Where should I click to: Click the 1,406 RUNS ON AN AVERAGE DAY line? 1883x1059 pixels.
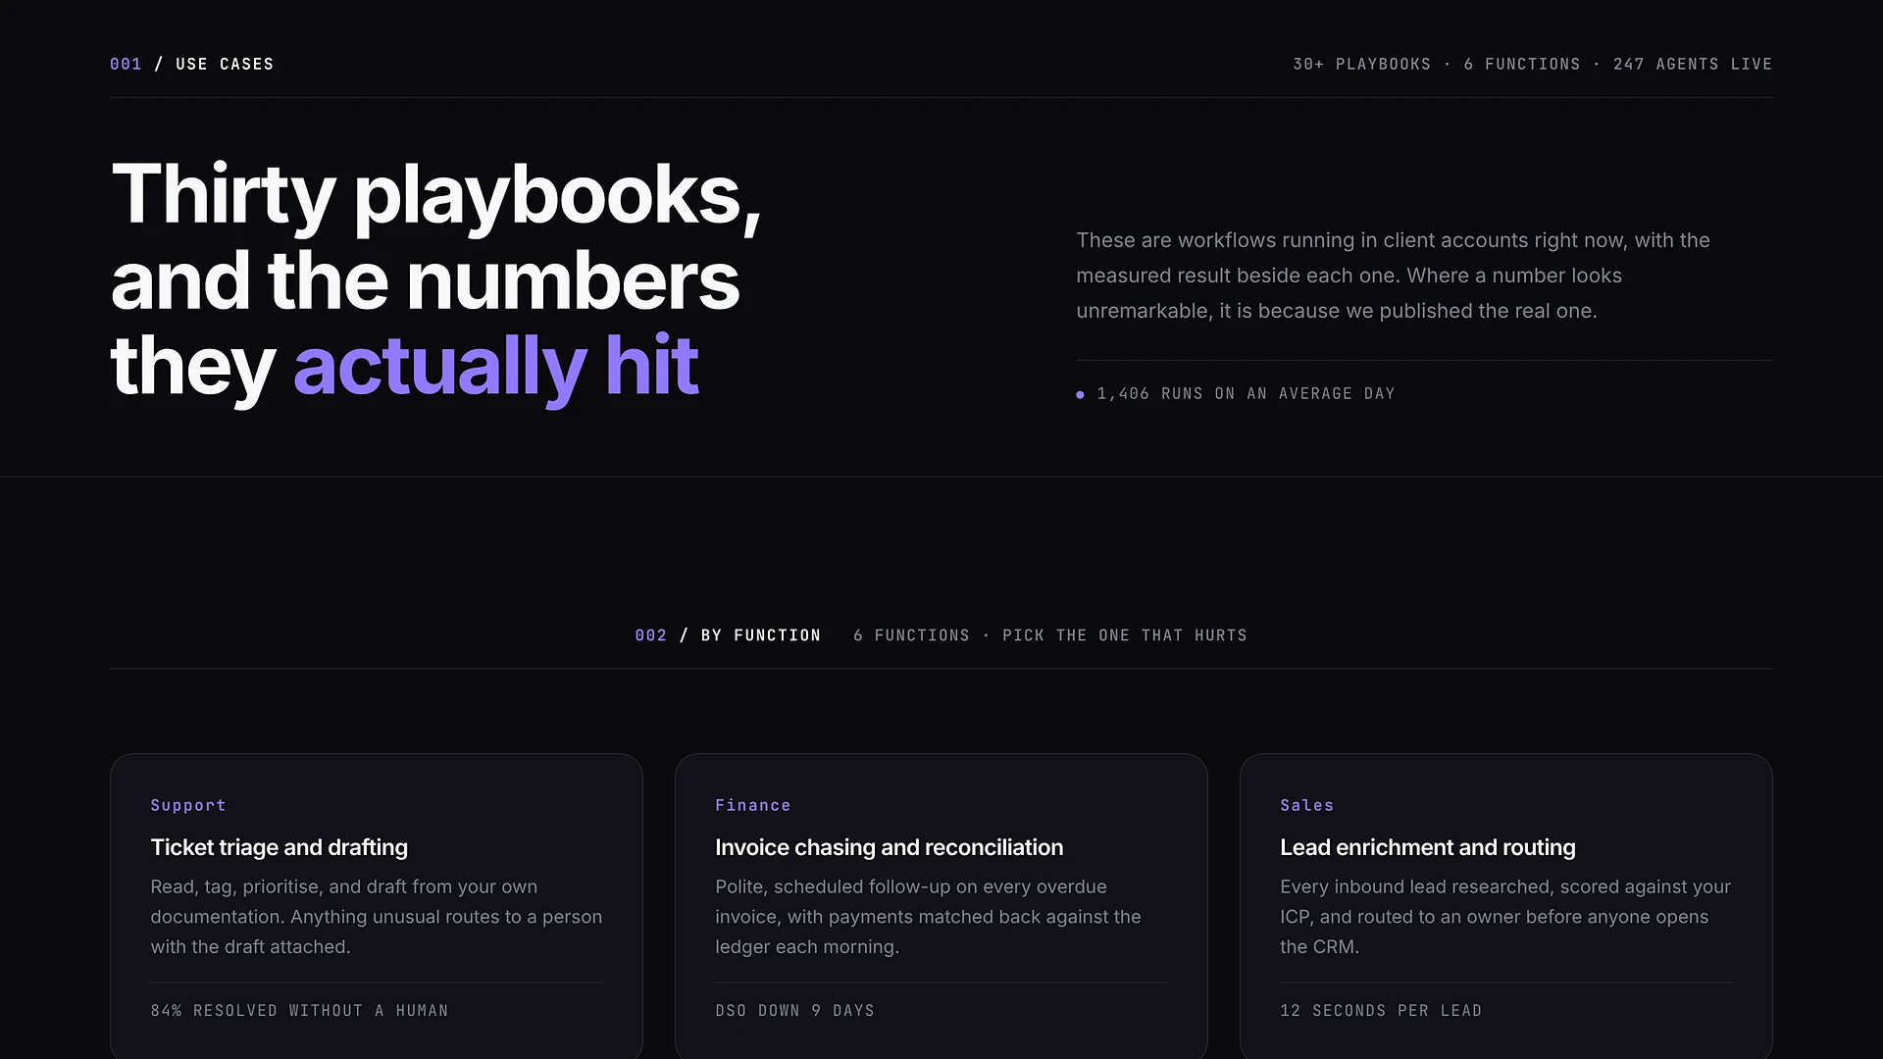1246,393
